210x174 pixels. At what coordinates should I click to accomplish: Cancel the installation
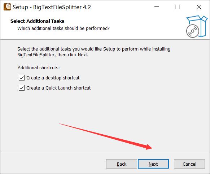[x=189, y=164]
